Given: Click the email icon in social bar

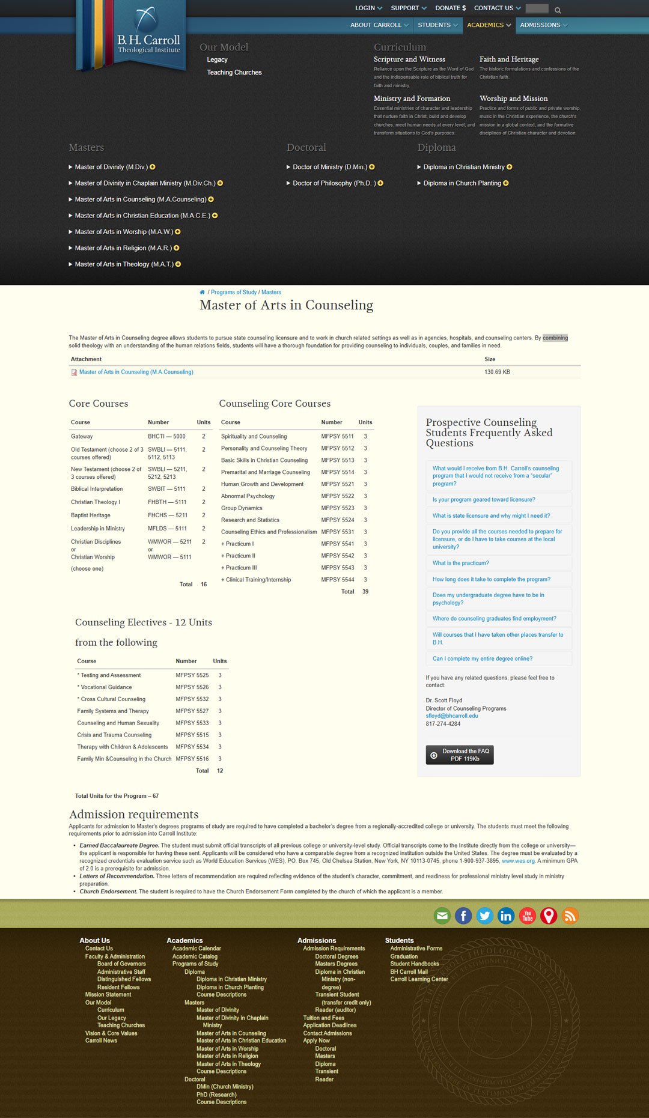Looking at the screenshot, I should [x=442, y=916].
